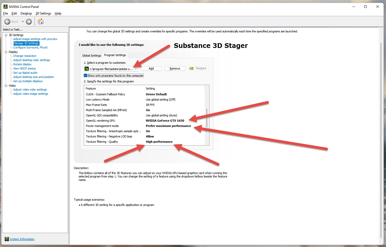386x247 pixels.
Task: Switch to Program Settings tab
Action: 115,55
